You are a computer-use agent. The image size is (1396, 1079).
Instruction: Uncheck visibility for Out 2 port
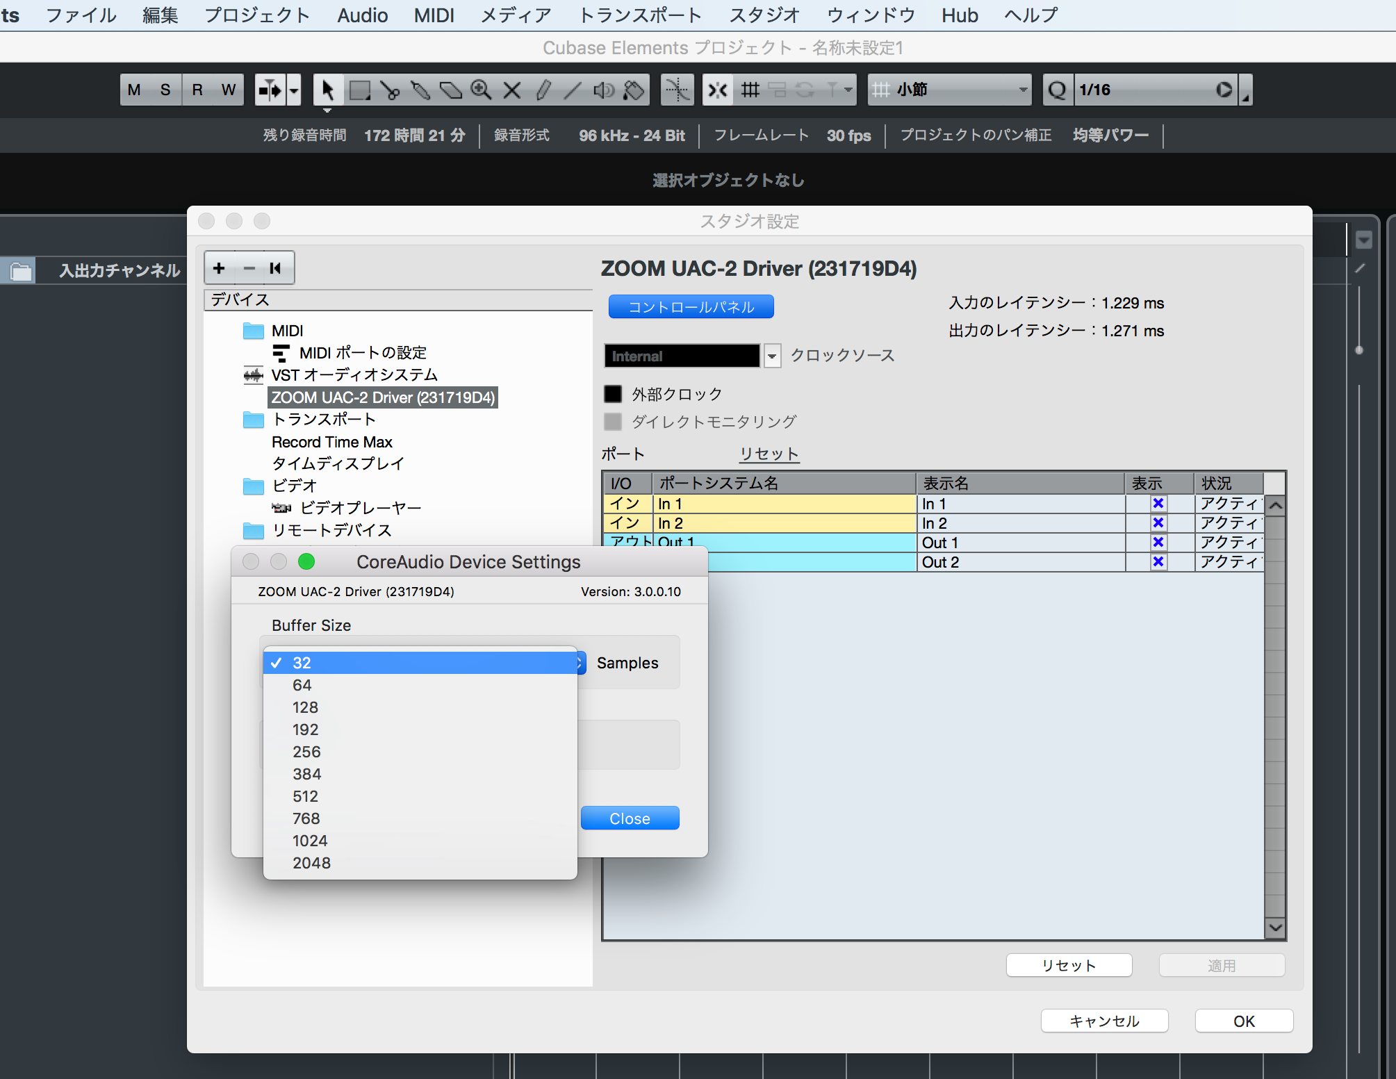click(x=1158, y=562)
